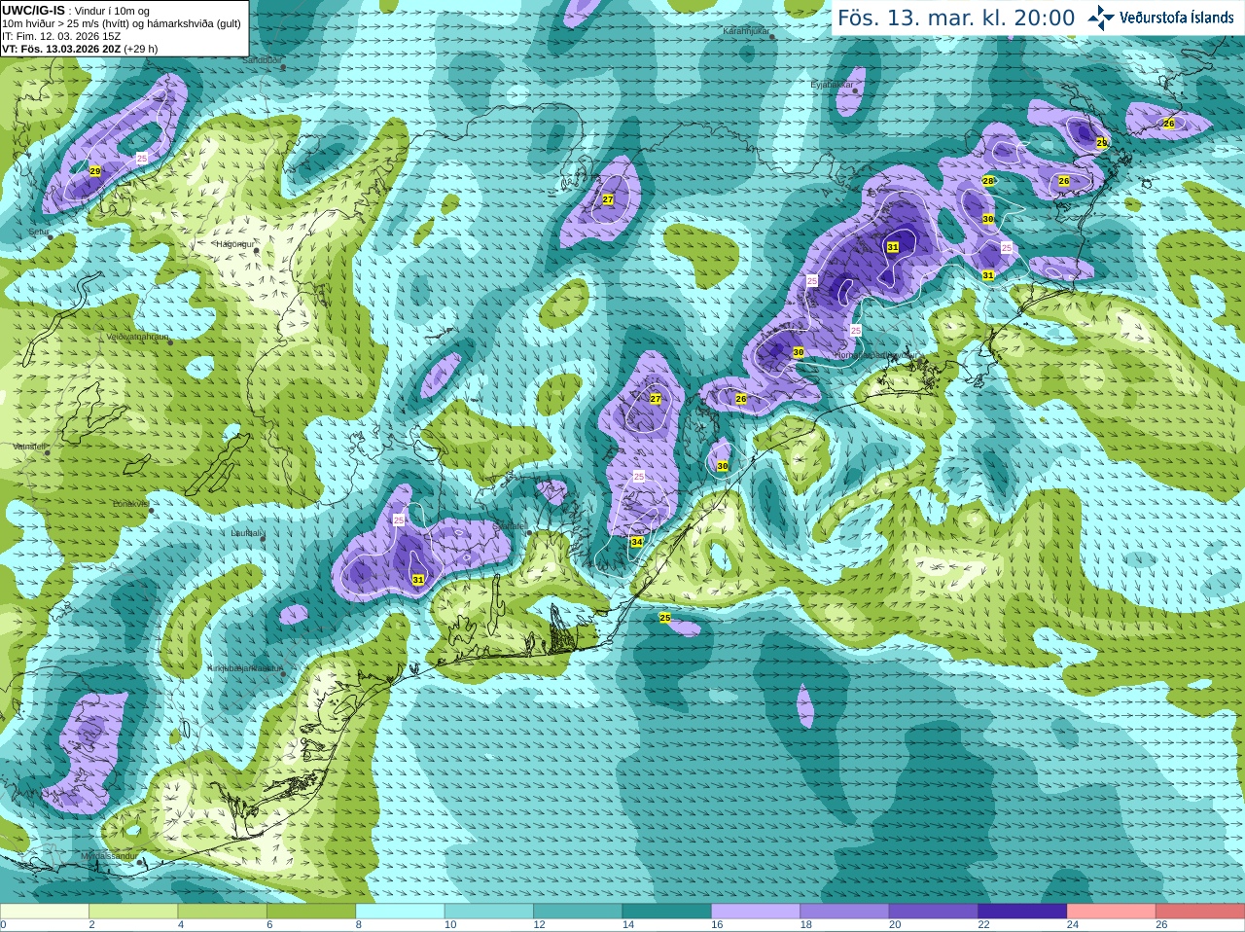Pick the salmon swatch above 26 m/s
Image resolution: width=1245 pixels, height=932 pixels.
[x=1200, y=912]
